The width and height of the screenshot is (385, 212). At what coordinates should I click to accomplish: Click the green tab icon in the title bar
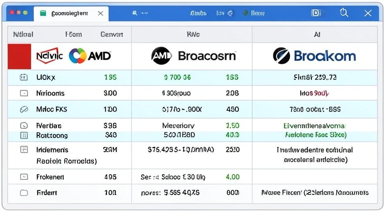[x=43, y=13]
